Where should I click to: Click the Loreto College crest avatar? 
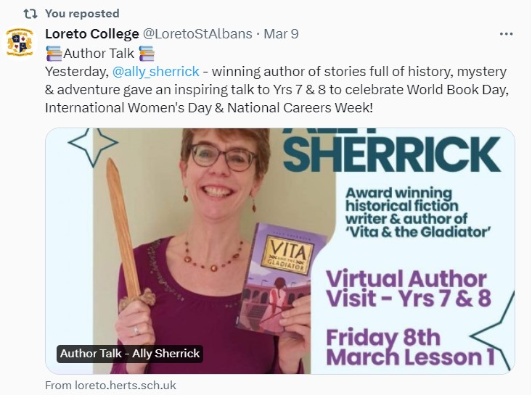pyautogui.click(x=20, y=42)
